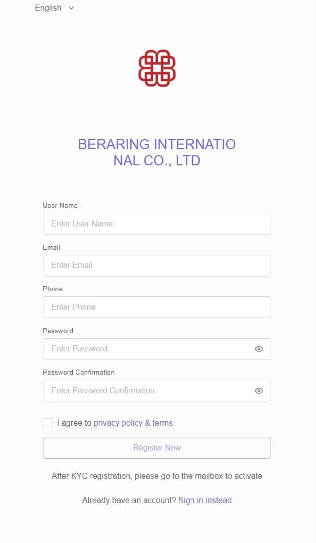The height and width of the screenshot is (543, 316).
Task: Click the Enter Phone input field
Action: coord(157,307)
